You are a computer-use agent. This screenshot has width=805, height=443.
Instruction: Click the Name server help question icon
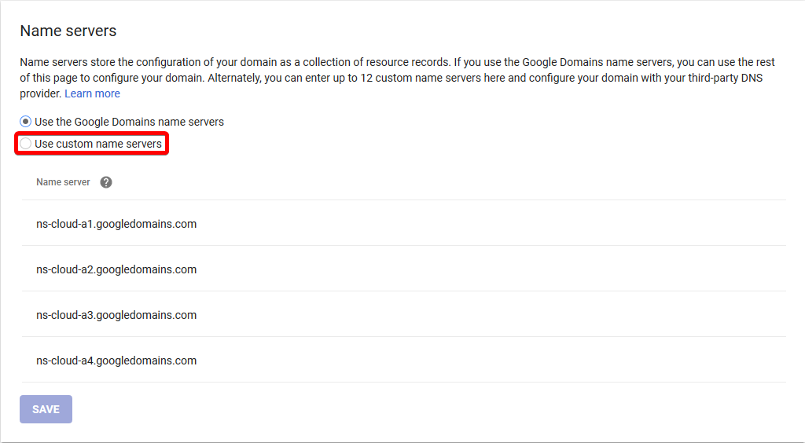coord(106,182)
